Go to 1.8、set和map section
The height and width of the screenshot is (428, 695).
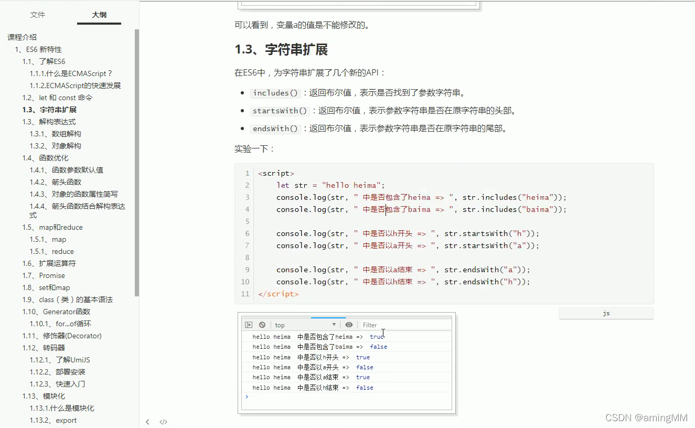point(46,287)
